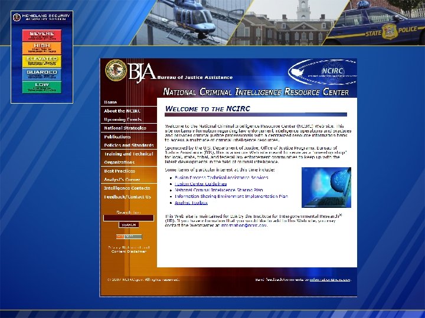Open Analyst's Corner section
The image size is (425, 318).
122,180
